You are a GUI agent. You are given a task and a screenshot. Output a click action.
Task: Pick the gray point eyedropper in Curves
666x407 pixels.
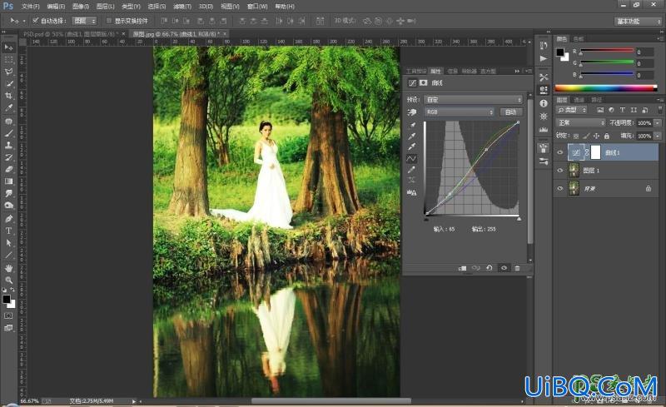tap(411, 136)
